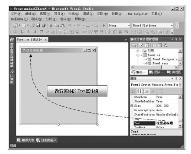Open the 调试(D) menu
Image resolution: width=191 pixels, height=154 pixels.
click(88, 14)
